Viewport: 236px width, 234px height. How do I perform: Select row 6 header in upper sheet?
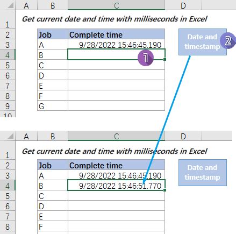coord(8,75)
